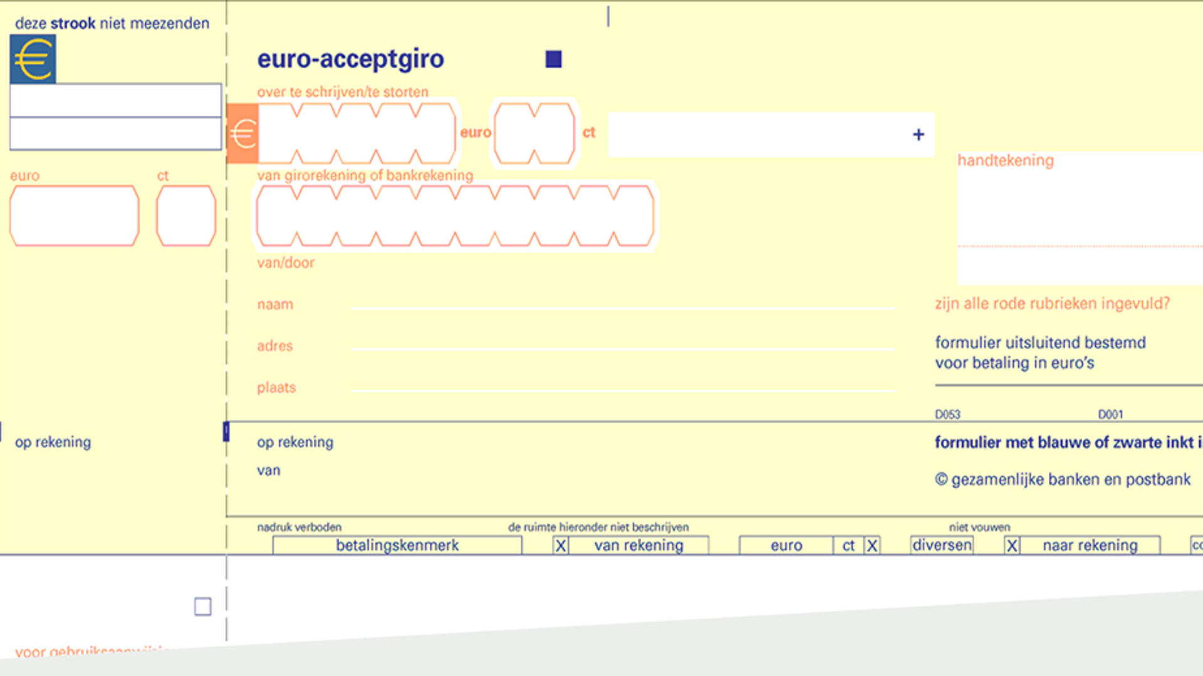Click the bottom 'euro' box

click(x=786, y=546)
